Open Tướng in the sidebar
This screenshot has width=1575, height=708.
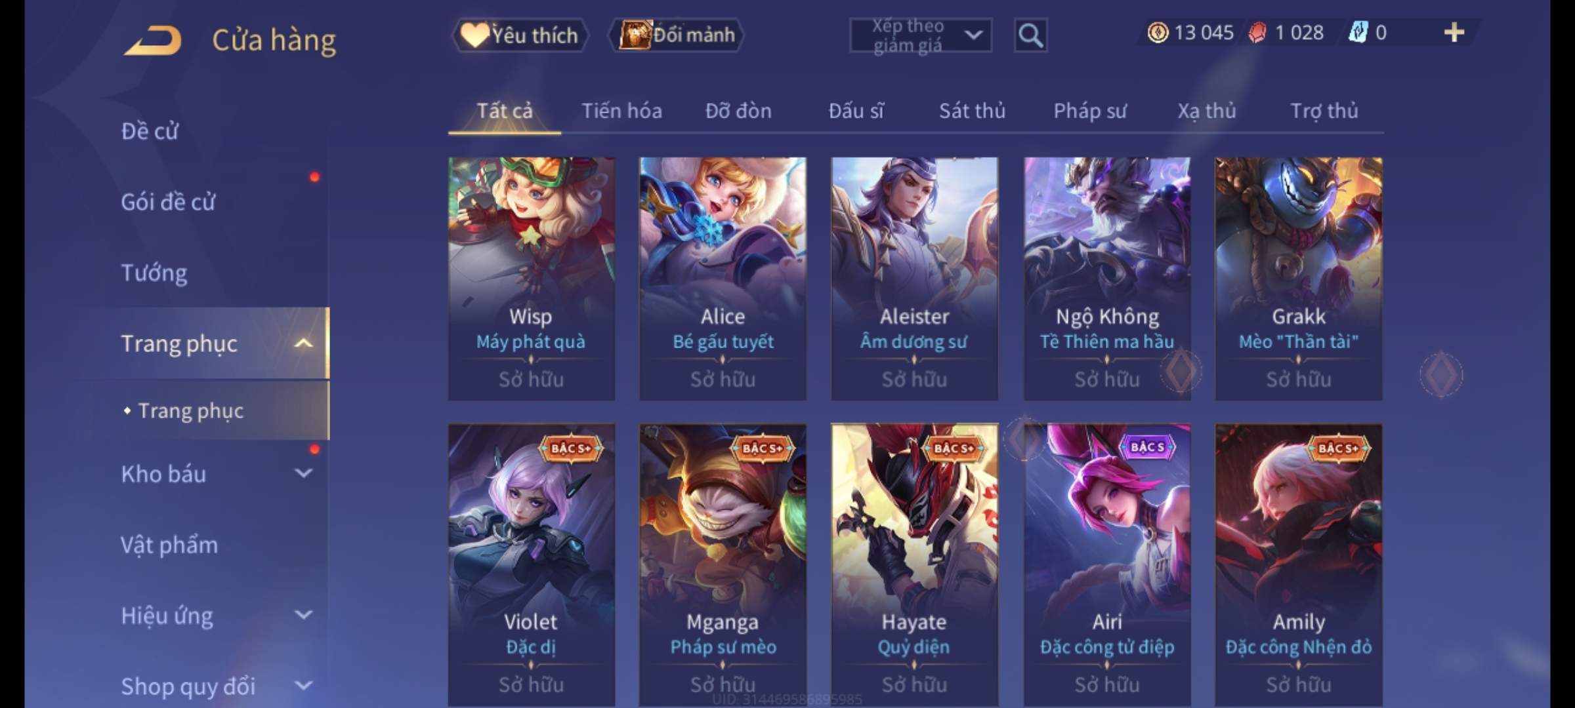[x=154, y=273]
